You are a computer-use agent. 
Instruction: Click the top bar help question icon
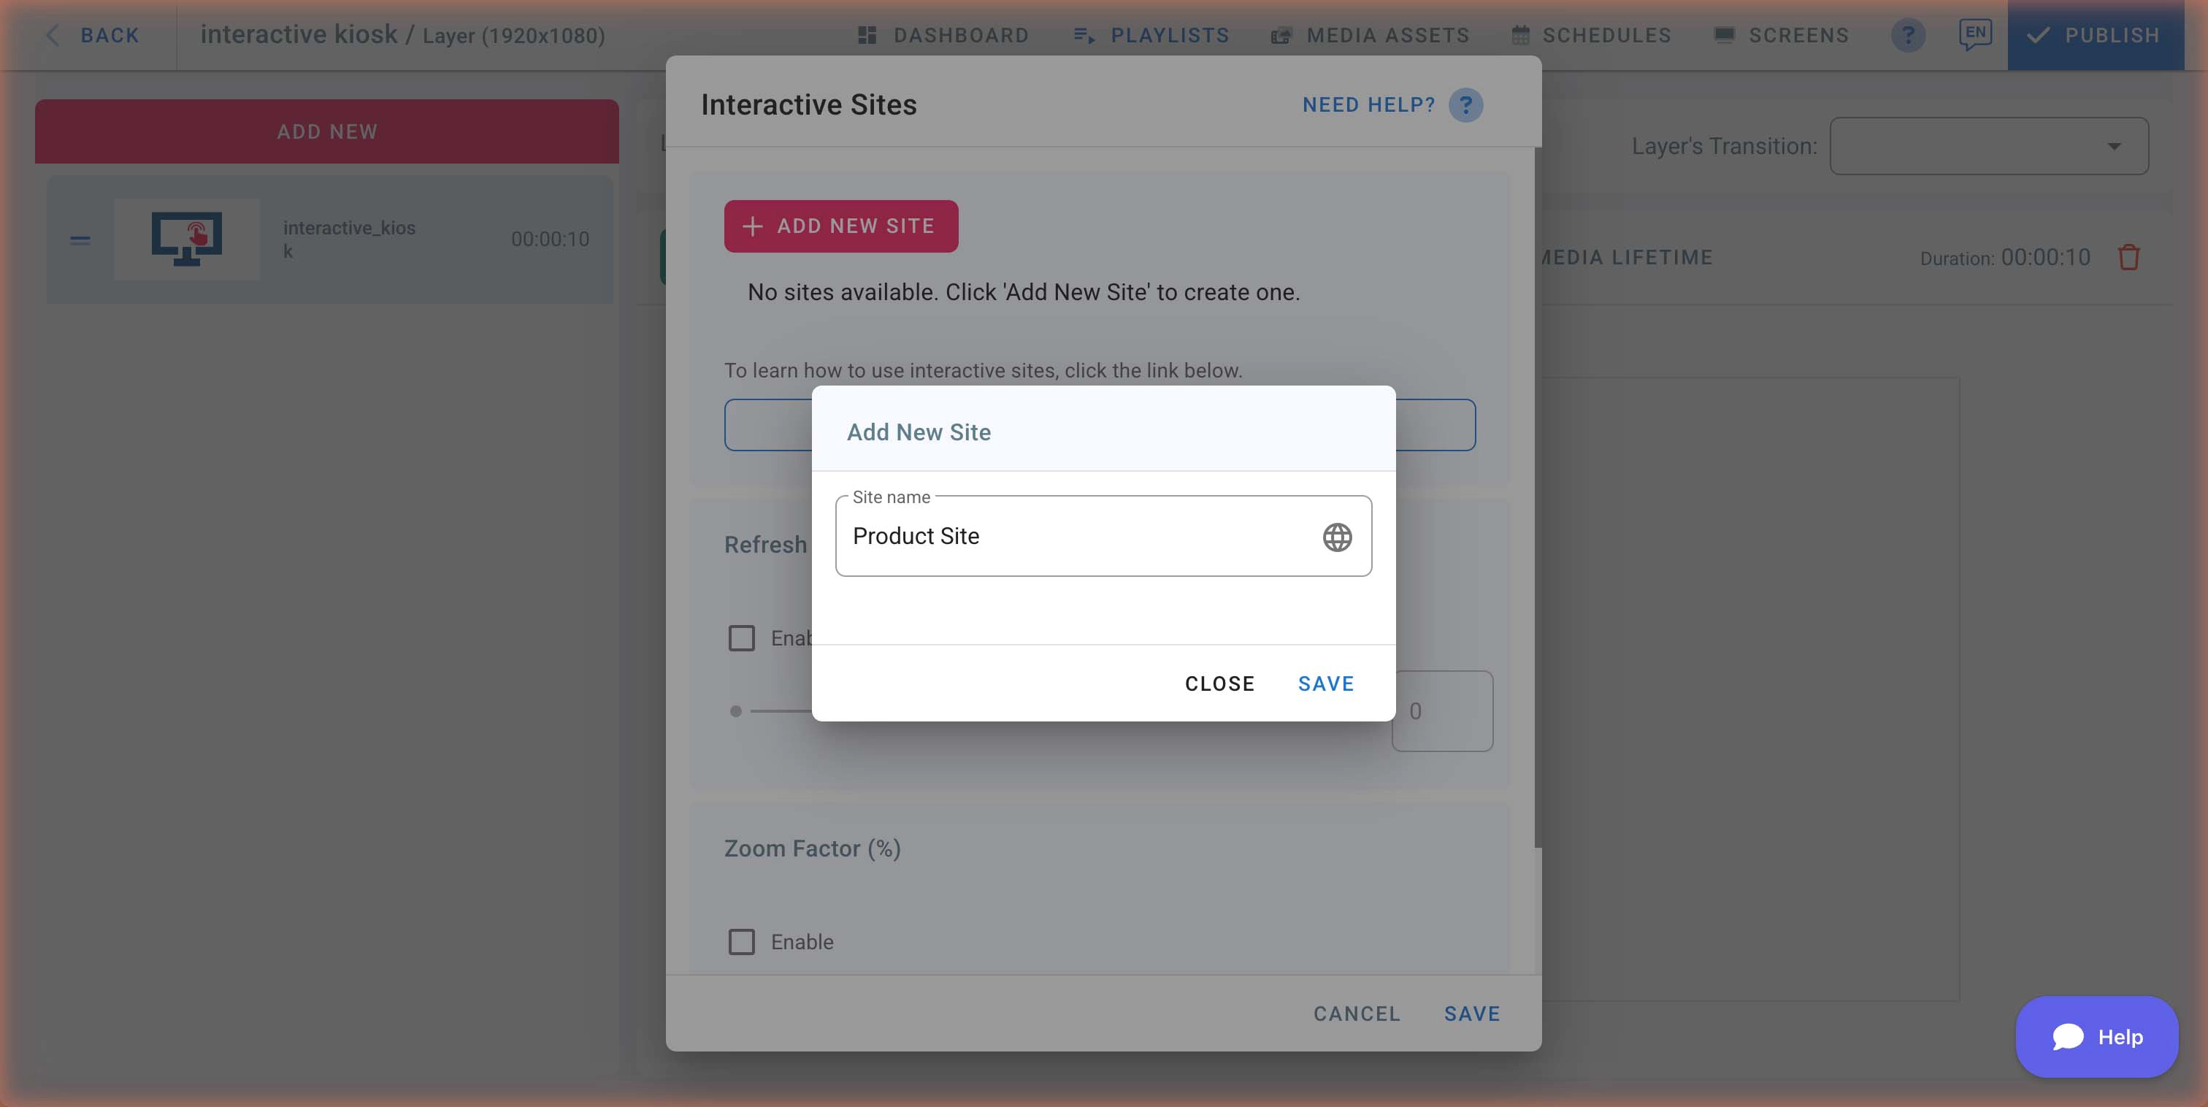coord(1907,35)
